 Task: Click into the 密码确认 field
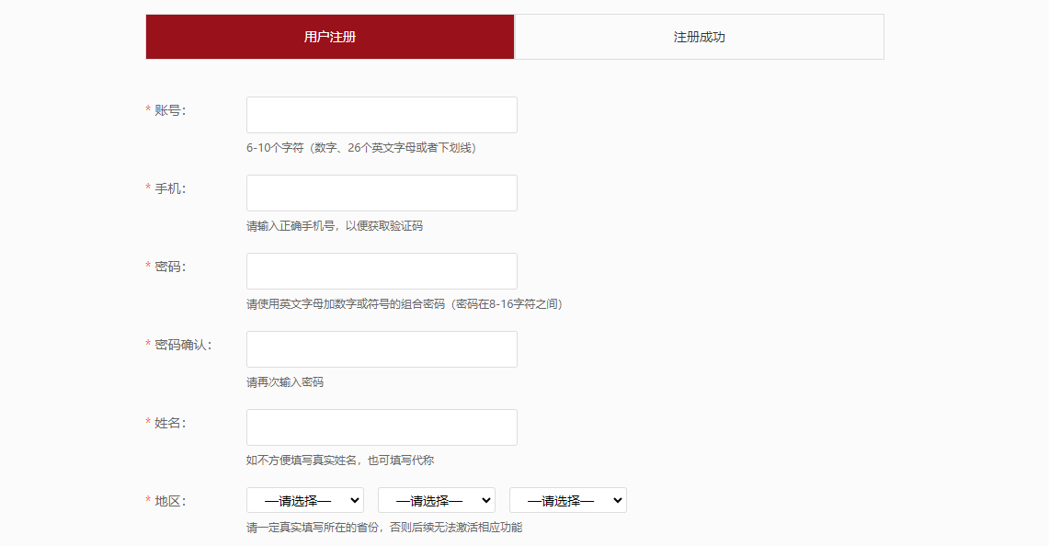382,349
